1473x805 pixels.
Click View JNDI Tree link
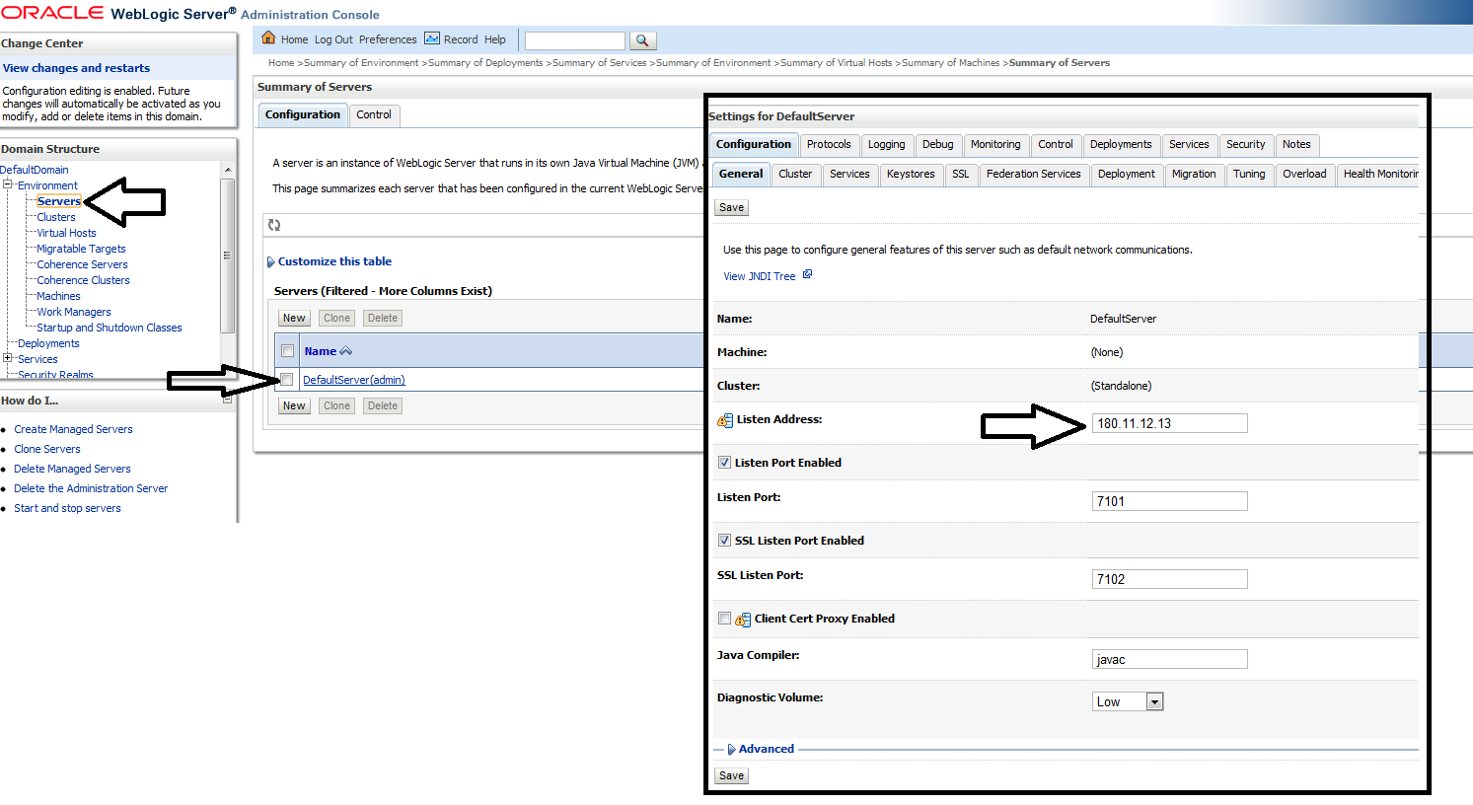pyautogui.click(x=759, y=276)
